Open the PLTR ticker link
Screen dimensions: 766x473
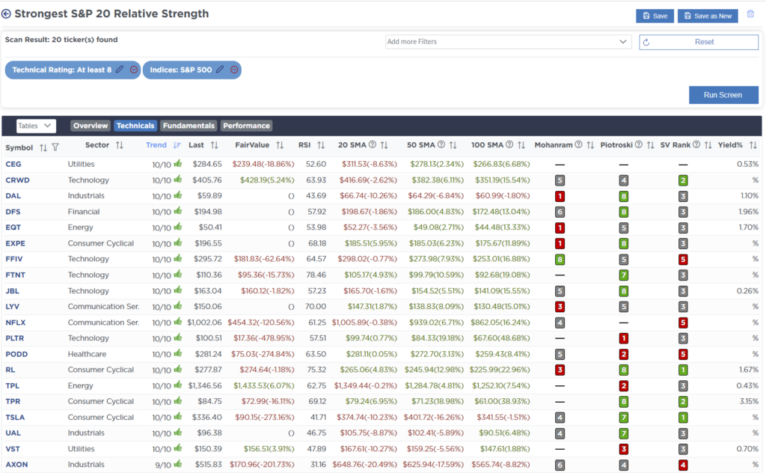(x=15, y=338)
